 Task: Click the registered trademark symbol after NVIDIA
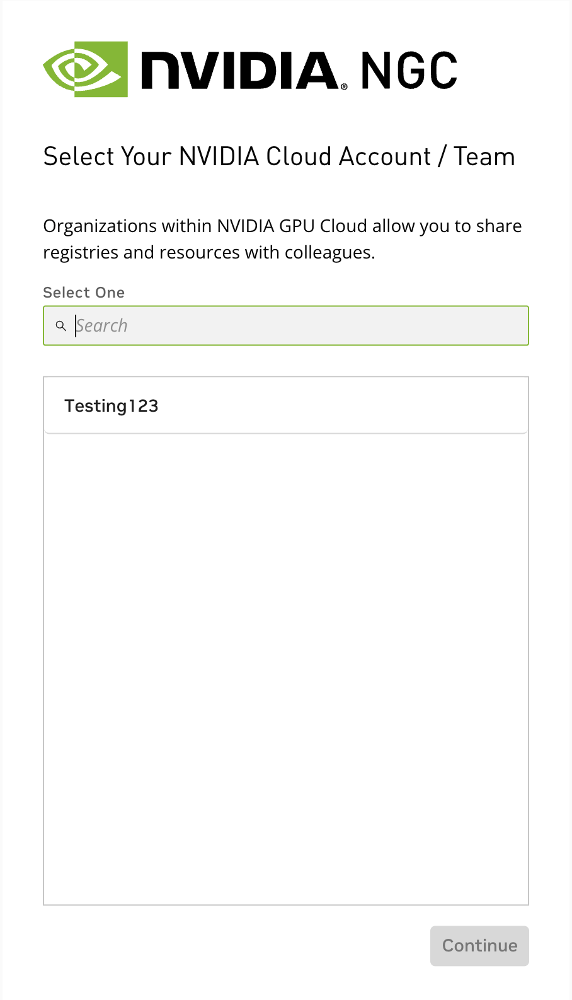tap(344, 86)
